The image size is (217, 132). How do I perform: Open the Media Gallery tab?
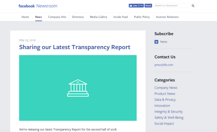99,17
